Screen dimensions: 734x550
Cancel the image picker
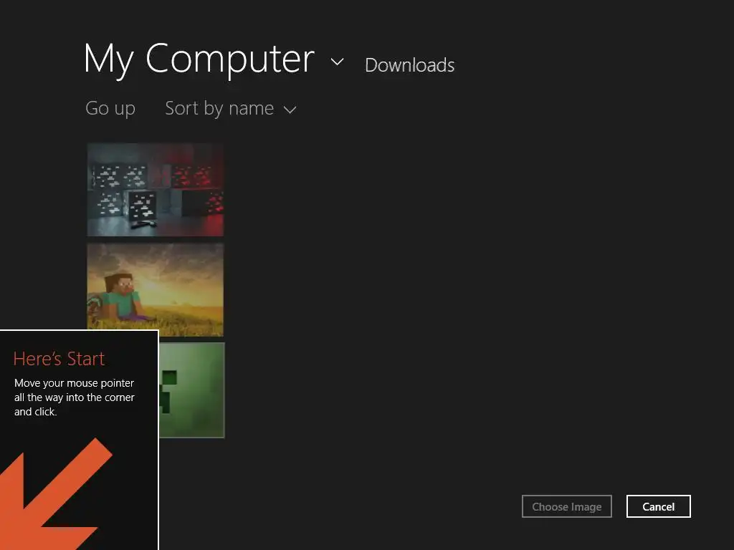click(x=658, y=506)
